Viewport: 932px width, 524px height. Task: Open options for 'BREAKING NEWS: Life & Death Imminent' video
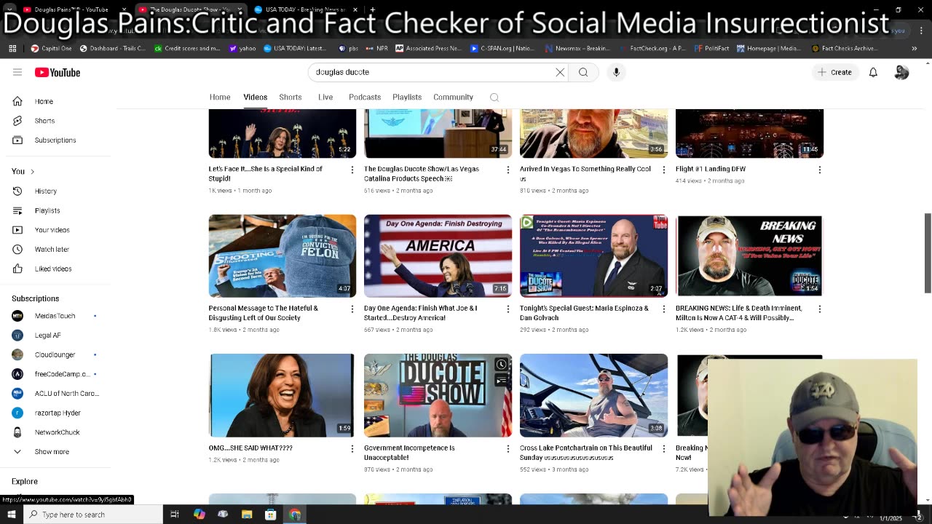pos(819,309)
